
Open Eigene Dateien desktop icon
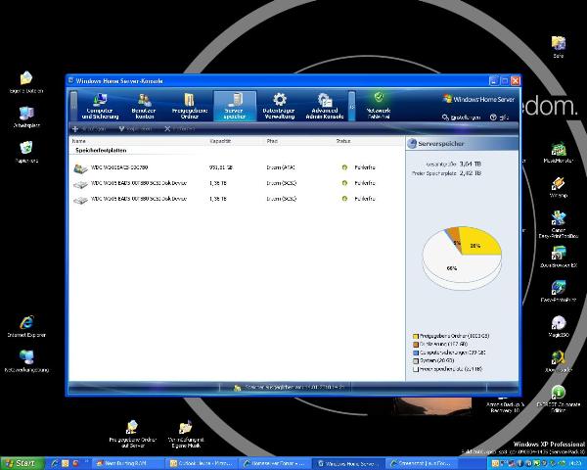click(x=26, y=82)
